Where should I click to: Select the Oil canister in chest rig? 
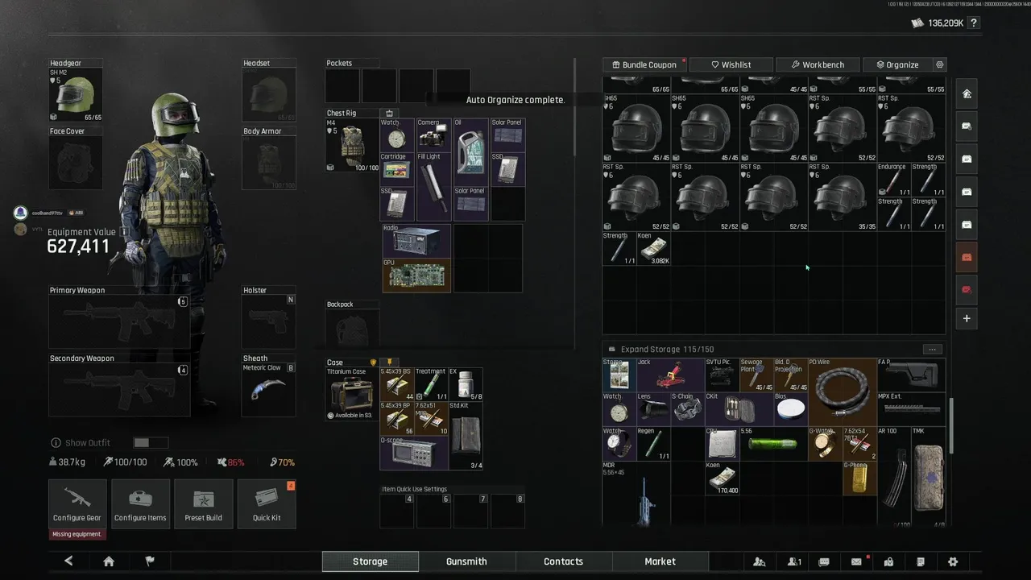(x=470, y=151)
